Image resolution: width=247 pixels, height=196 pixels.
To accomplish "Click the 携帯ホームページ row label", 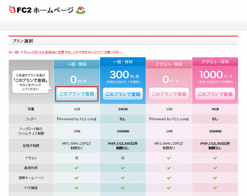I will click(x=31, y=178).
